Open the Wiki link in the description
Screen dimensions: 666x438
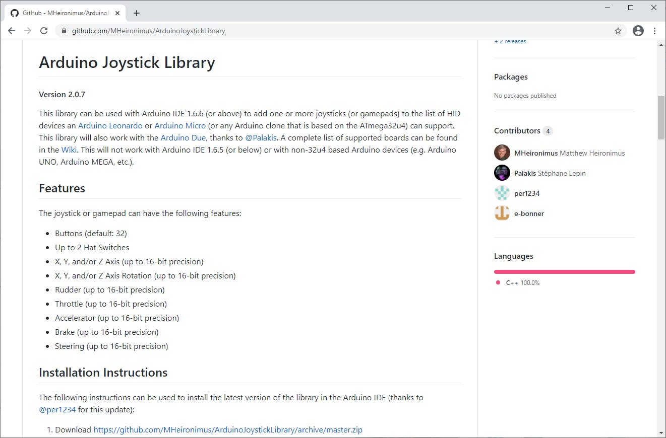click(x=69, y=150)
